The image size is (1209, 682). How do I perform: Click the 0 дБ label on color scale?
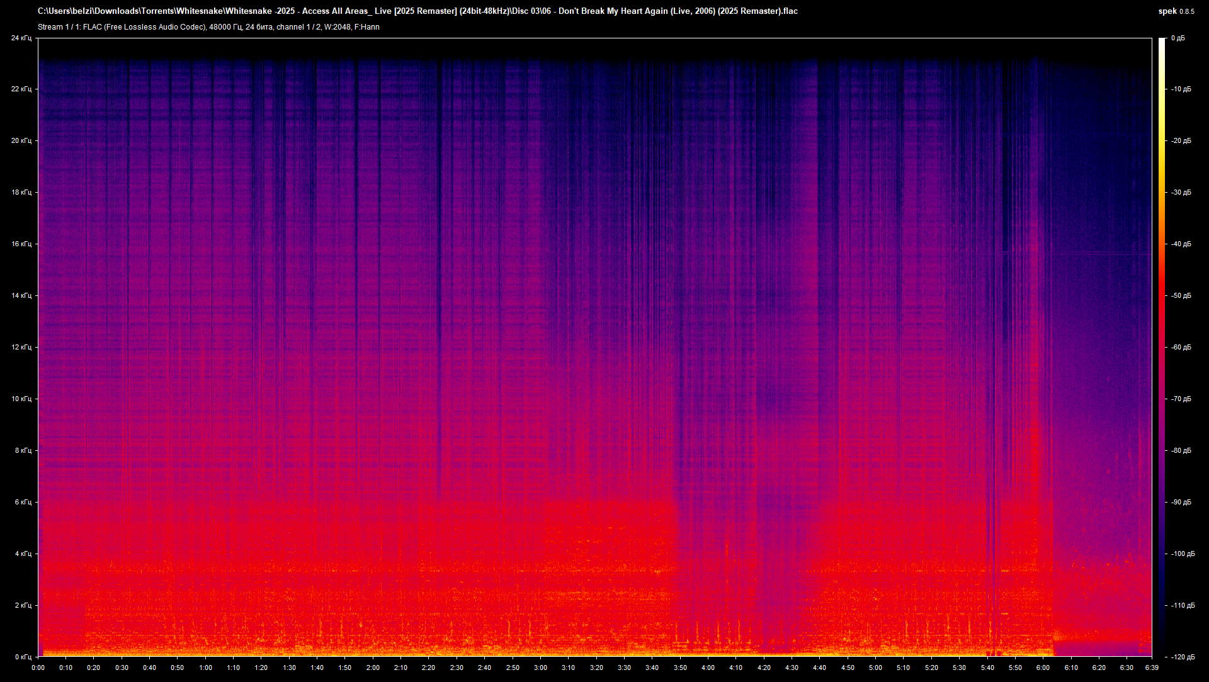[1178, 38]
